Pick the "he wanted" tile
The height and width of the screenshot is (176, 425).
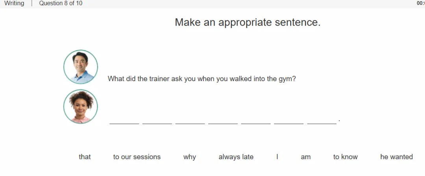pyautogui.click(x=397, y=157)
